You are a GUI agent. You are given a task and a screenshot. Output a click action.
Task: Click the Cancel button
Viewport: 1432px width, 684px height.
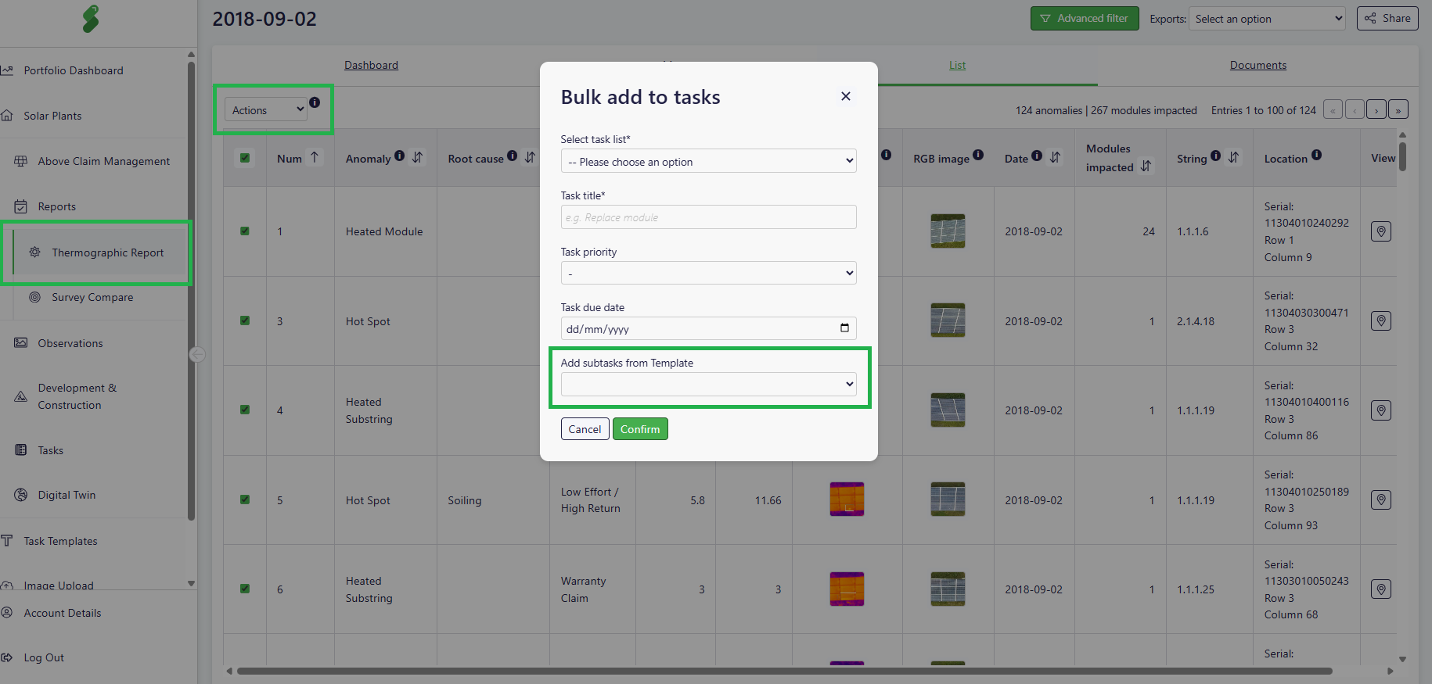click(585, 429)
